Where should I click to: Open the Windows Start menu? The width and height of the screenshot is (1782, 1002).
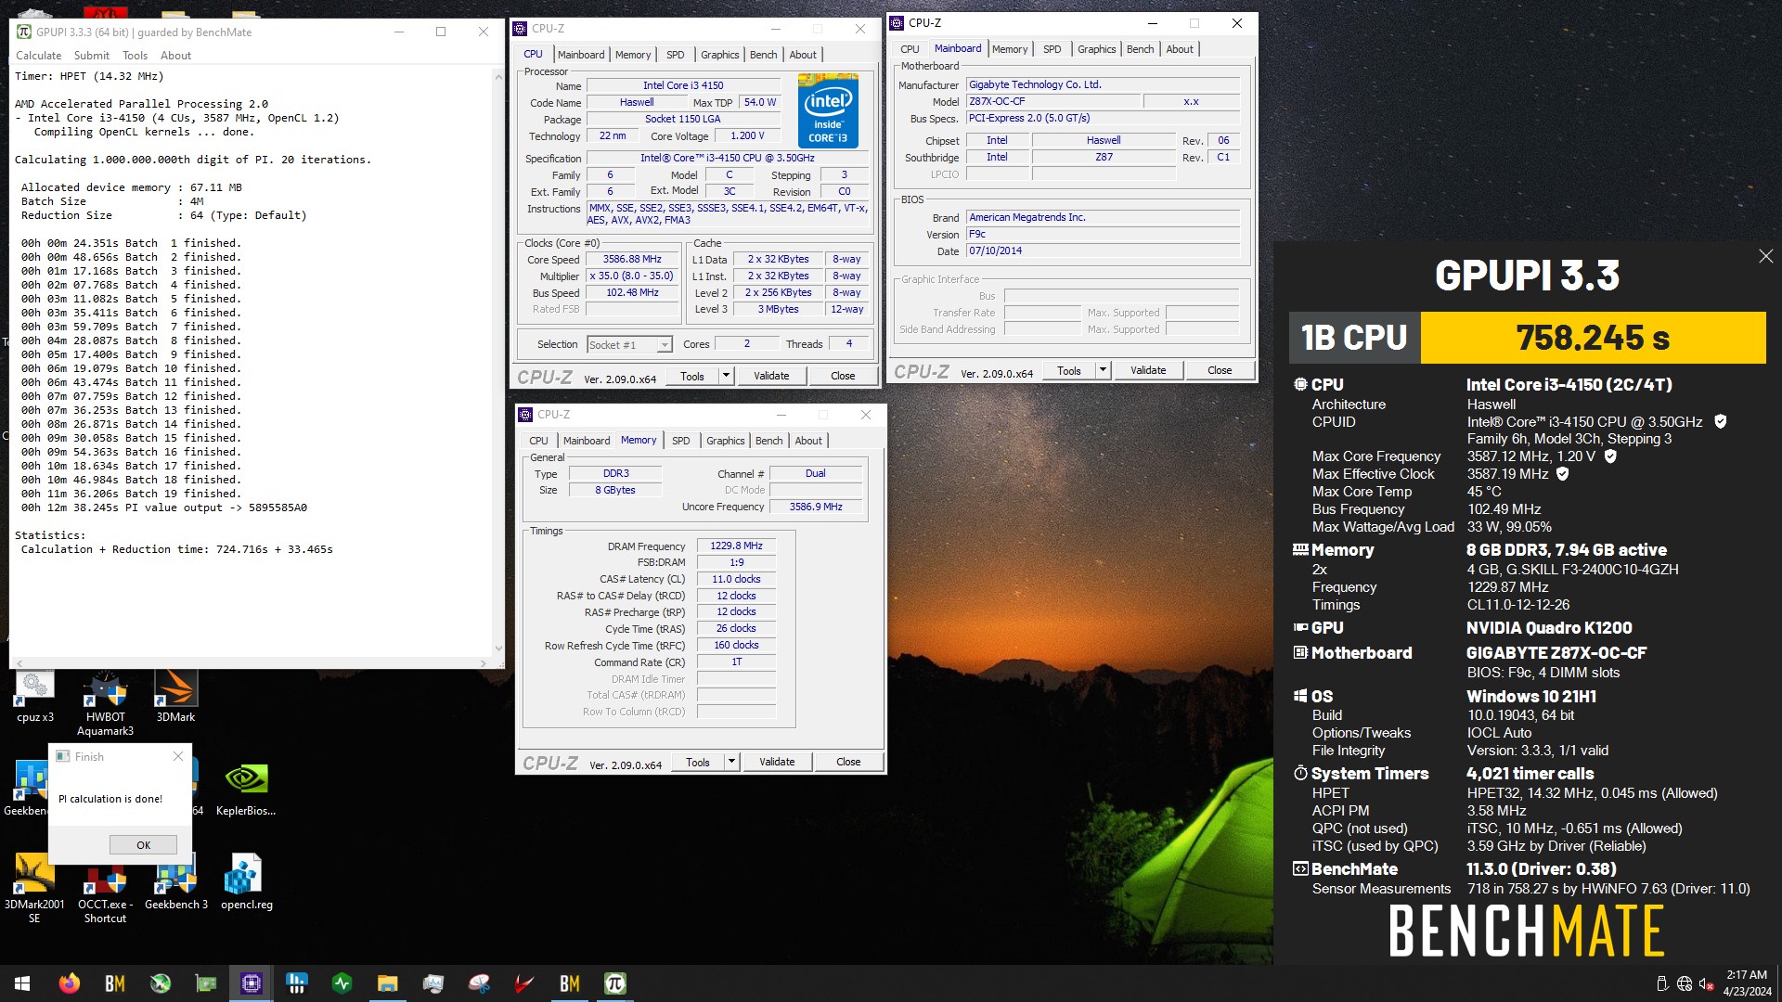tap(22, 983)
